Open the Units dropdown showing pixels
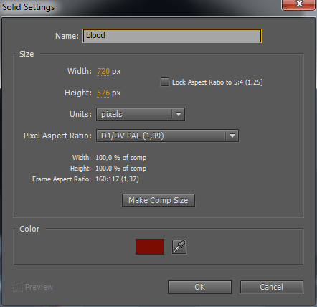Image resolution: width=317 pixels, height=307 pixels. point(141,114)
